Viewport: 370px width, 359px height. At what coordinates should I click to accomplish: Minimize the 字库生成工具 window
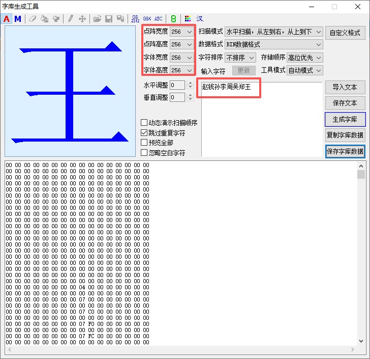pos(312,7)
